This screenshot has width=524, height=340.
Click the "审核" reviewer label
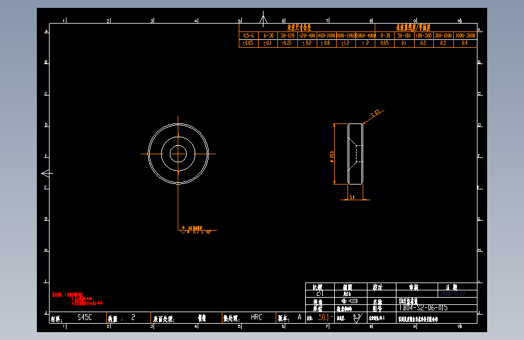414,287
